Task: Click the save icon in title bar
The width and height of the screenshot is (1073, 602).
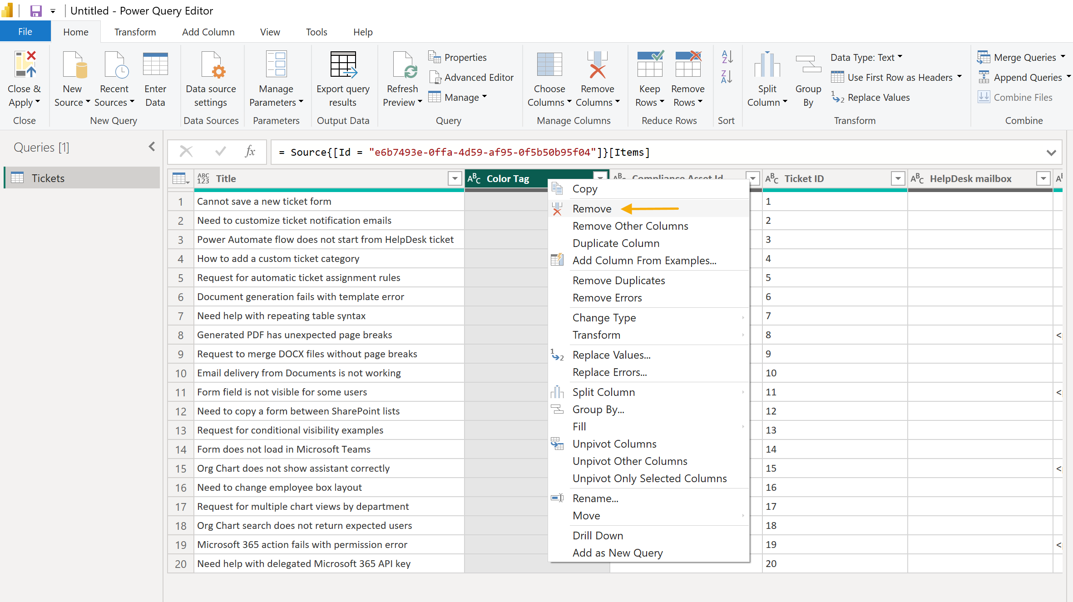Action: [x=35, y=11]
